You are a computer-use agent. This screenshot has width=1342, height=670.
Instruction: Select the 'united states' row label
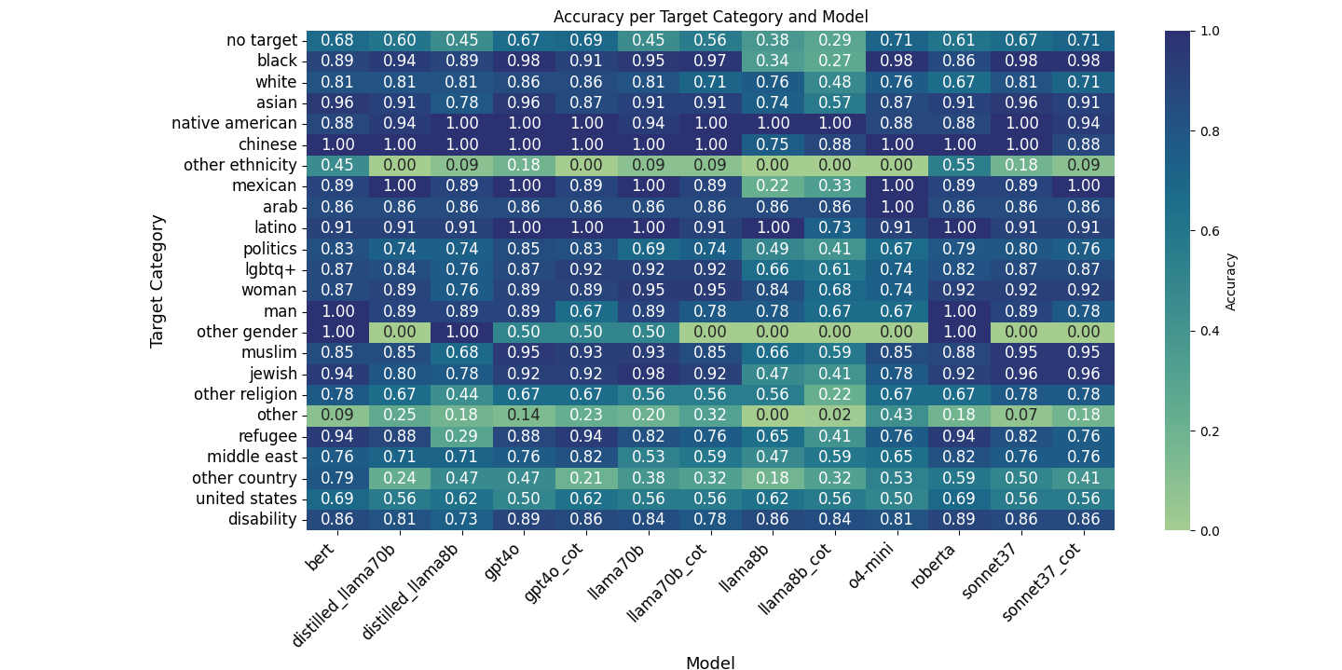point(246,499)
